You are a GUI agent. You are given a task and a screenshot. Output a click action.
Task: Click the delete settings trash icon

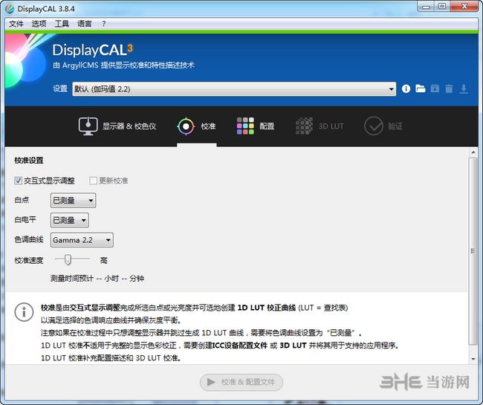pos(449,89)
